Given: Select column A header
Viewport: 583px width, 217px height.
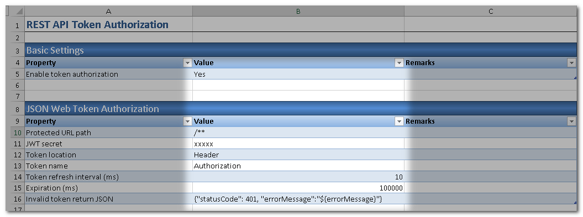Looking at the screenshot, I should pos(108,12).
